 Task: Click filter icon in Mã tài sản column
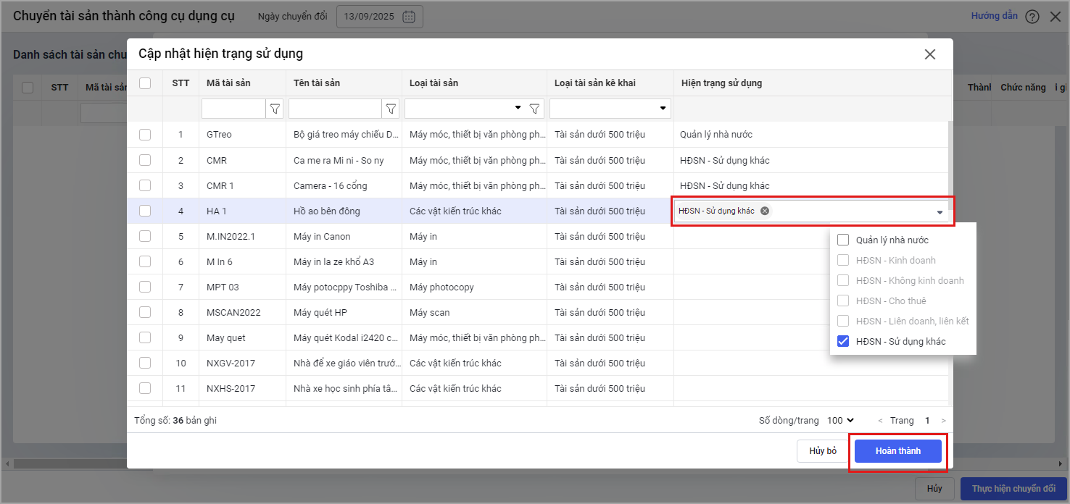275,109
